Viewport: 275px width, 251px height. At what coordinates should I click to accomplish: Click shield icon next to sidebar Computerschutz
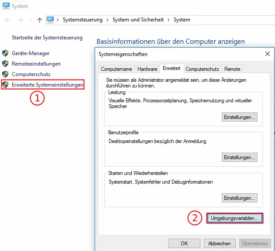coord(5,74)
